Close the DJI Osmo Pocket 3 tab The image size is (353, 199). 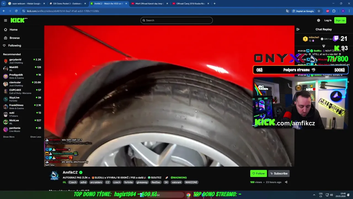[85, 4]
